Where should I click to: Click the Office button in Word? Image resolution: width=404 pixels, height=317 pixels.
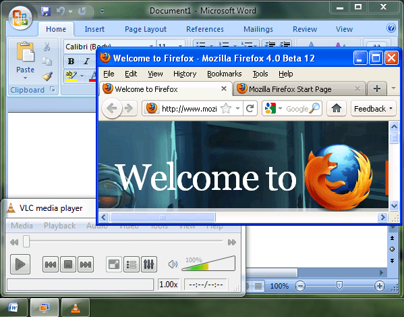pos(20,18)
